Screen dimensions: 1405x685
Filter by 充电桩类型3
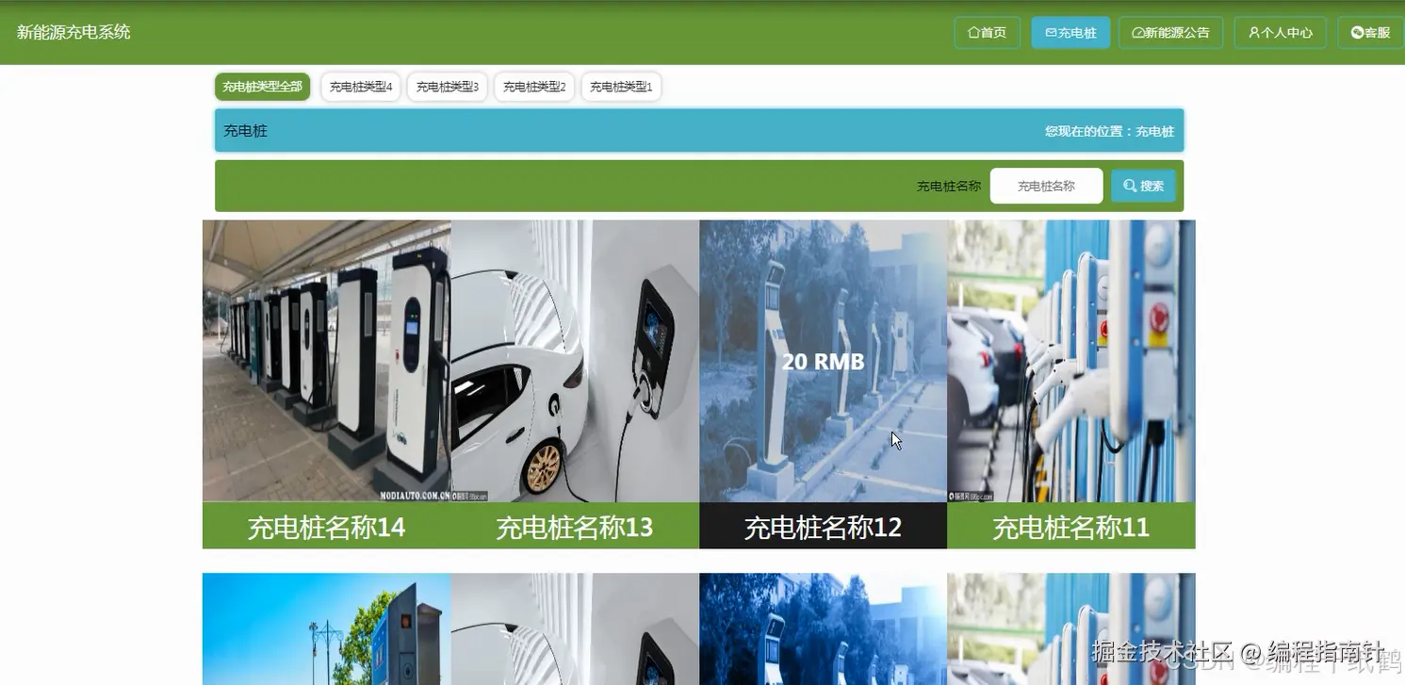click(x=448, y=87)
